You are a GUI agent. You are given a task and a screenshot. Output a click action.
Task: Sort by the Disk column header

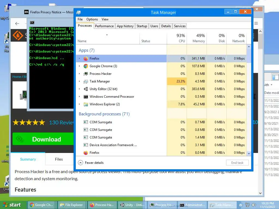click(217, 38)
